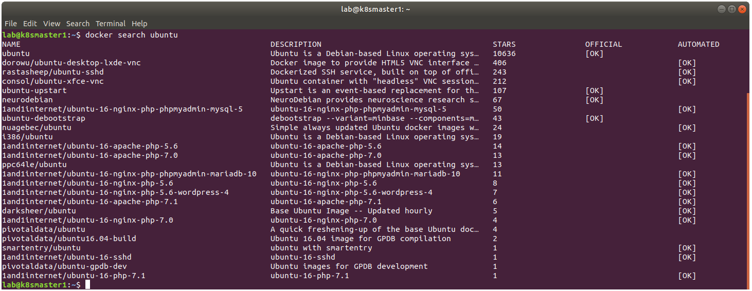Select '1and1internet/ubuntu-16-nginx-php-phpmyadmin-mysql-5' name
The height and width of the screenshot is (291, 752).
point(122,109)
